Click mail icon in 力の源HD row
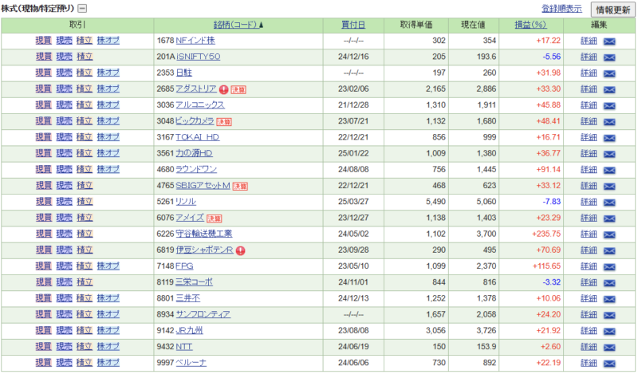The width and height of the screenshot is (638, 374). tap(609, 154)
